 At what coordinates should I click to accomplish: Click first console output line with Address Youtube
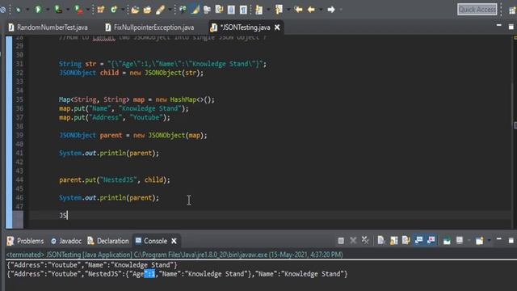[x=92, y=265]
